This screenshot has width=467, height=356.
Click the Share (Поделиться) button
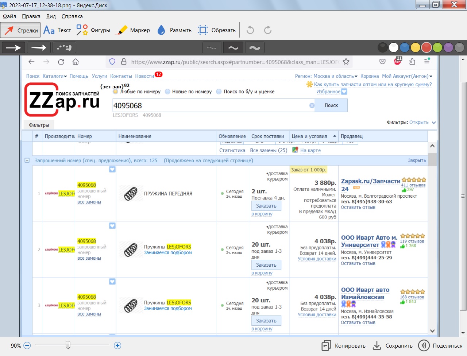point(440,346)
